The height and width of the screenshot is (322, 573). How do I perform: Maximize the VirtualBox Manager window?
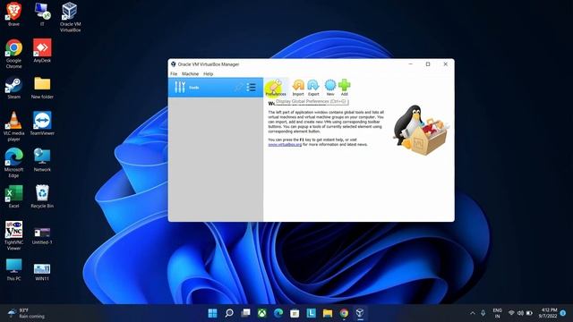tap(428, 64)
